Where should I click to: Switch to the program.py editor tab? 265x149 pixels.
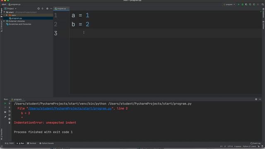[61, 8]
